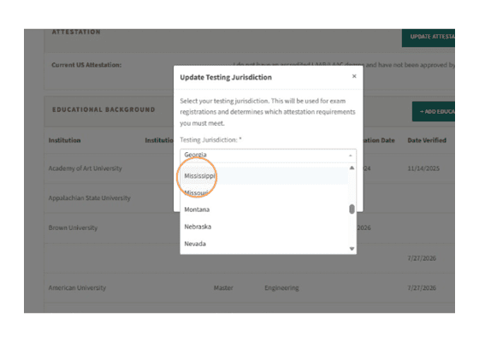479x342 pixels.
Task: Click Appalachian State University row text
Action: click(x=89, y=198)
